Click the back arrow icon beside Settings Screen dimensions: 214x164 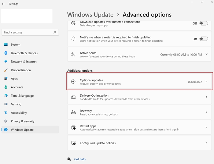[3, 4]
